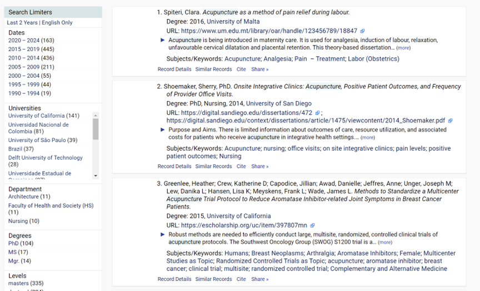
Task: Apply English Only limiter
Action: [x=57, y=23]
